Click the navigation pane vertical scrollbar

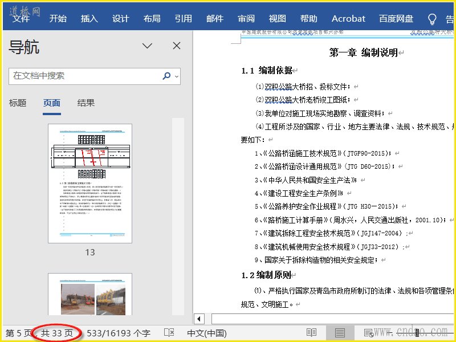(178, 217)
